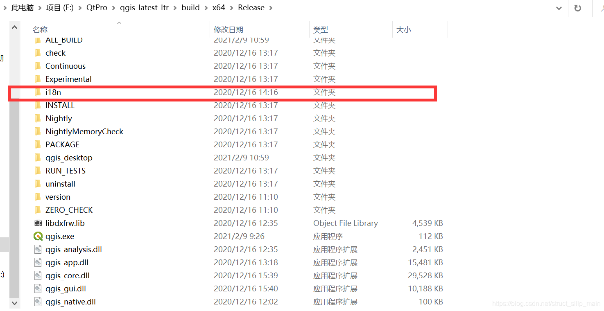This screenshot has height=311, width=604.
Task: Click the qgis_gui.dll file icon
Action: 38,288
